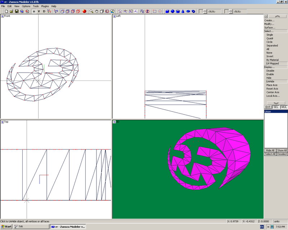Open the Options menu
This screenshot has height=230, width=288.
point(26,6)
